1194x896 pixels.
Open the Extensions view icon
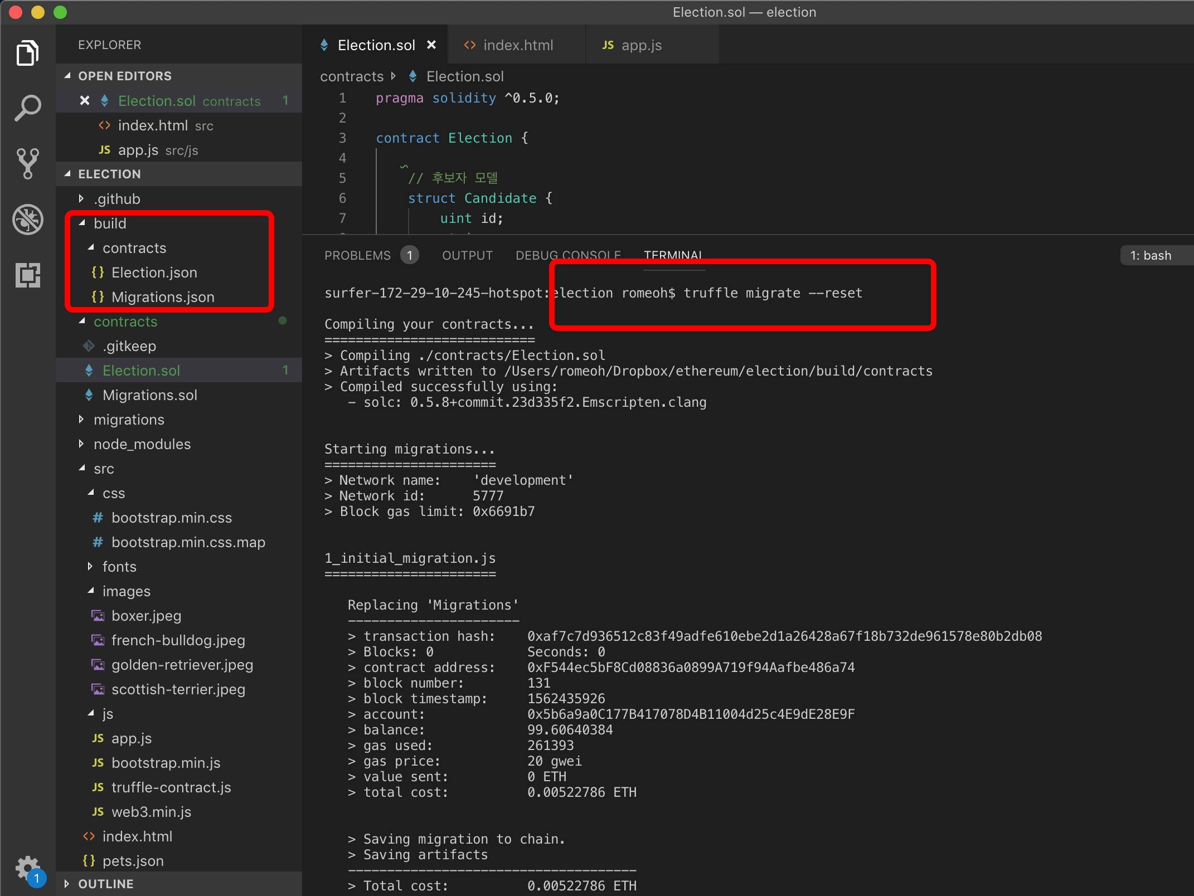pyautogui.click(x=27, y=275)
